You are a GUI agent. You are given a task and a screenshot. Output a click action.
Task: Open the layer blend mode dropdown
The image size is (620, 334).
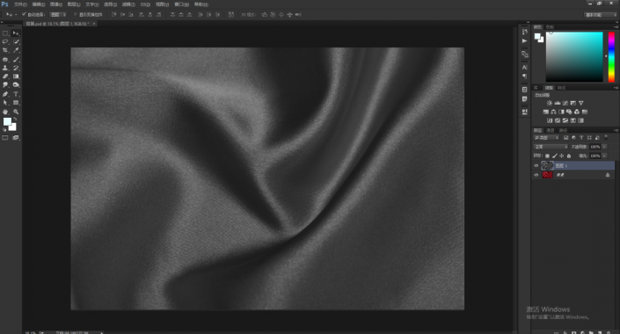(551, 147)
